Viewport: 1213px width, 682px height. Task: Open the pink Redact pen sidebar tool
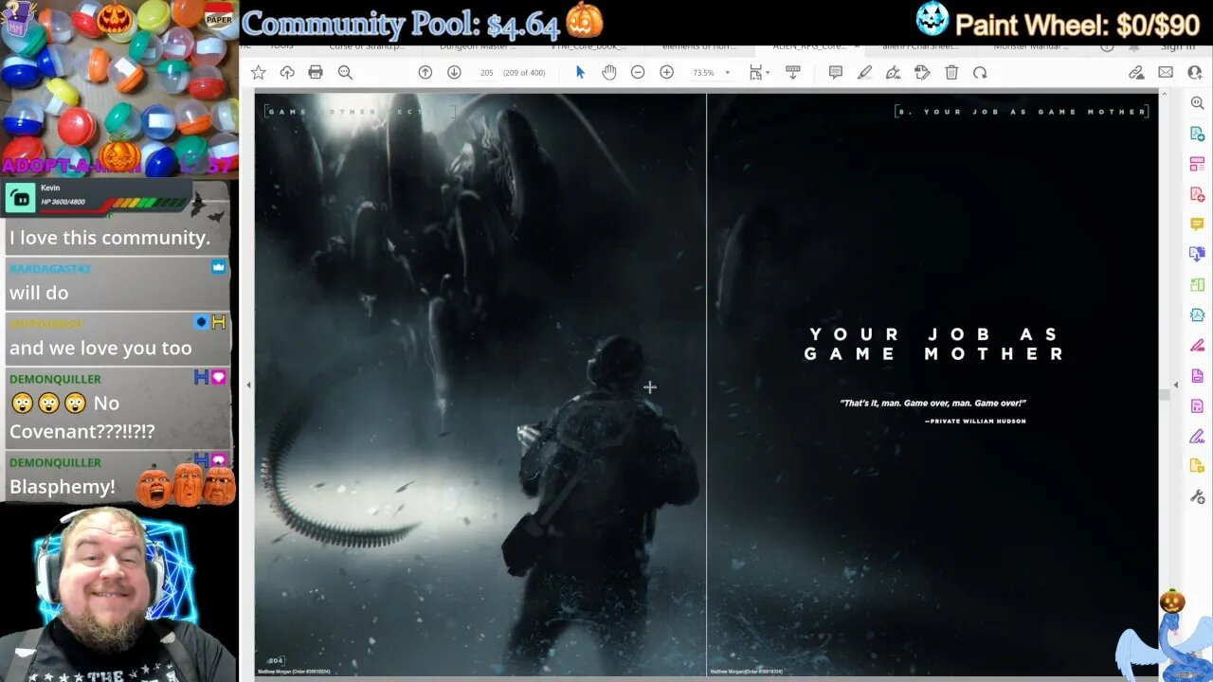1198,346
